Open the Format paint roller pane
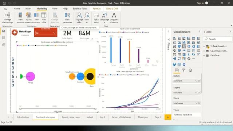The width and height of the screenshot is (233, 131). 183,70
